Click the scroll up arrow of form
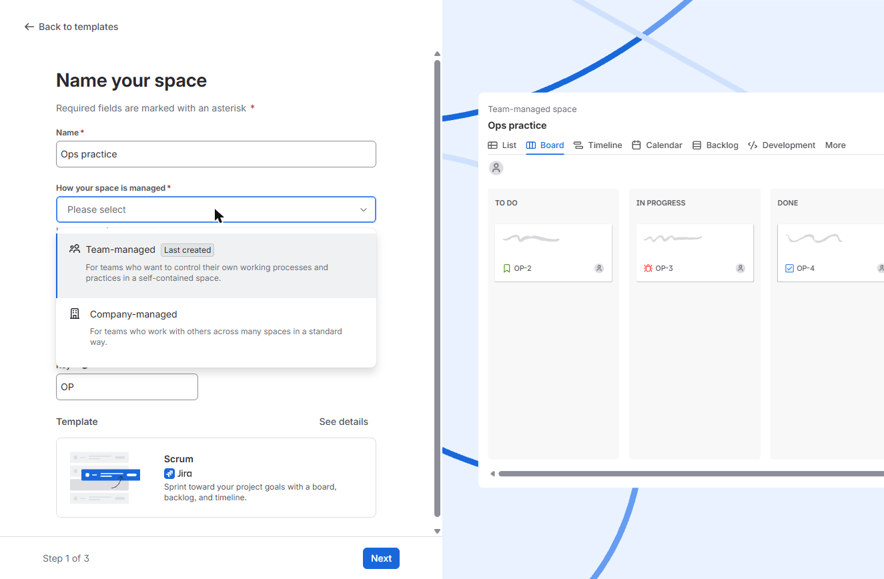Image resolution: width=884 pixels, height=579 pixels. [x=438, y=54]
